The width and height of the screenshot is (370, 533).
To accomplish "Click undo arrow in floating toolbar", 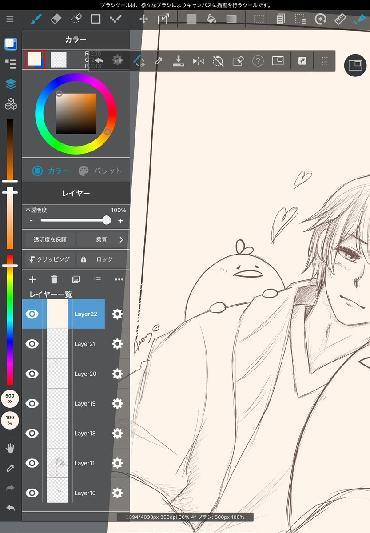I will [x=99, y=60].
